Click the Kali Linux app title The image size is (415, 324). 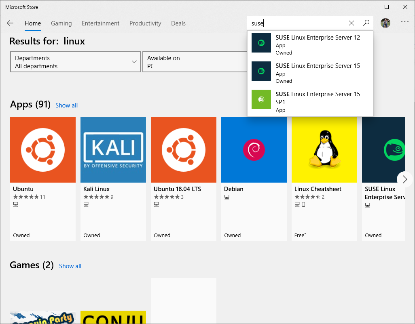pos(96,189)
